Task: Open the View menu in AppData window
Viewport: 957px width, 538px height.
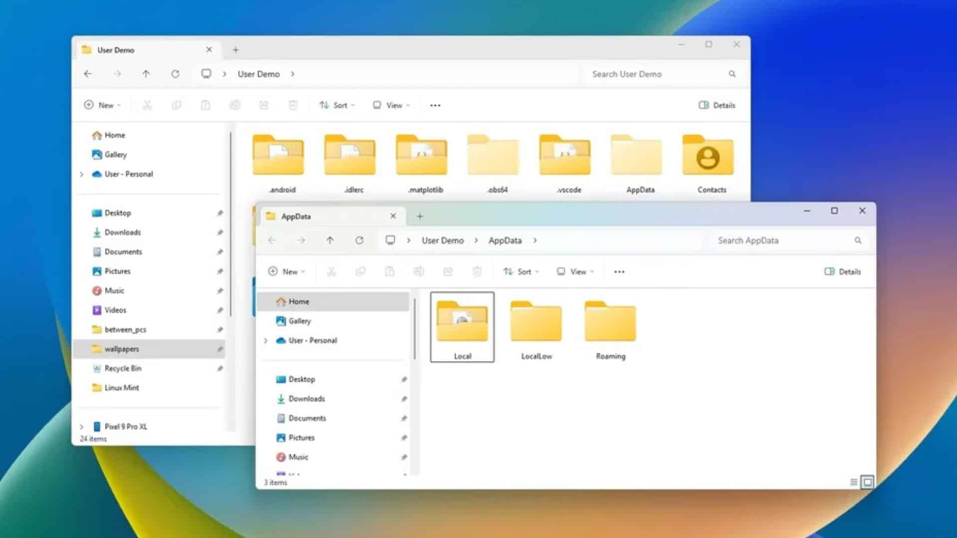Action: pyautogui.click(x=574, y=271)
